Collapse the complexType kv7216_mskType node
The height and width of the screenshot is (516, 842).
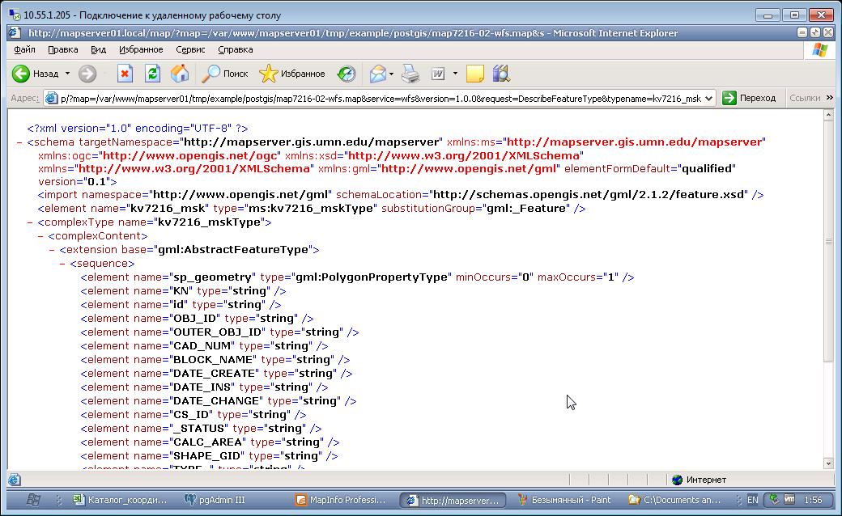pyautogui.click(x=30, y=222)
